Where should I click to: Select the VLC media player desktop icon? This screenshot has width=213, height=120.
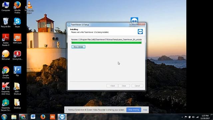(29, 8)
